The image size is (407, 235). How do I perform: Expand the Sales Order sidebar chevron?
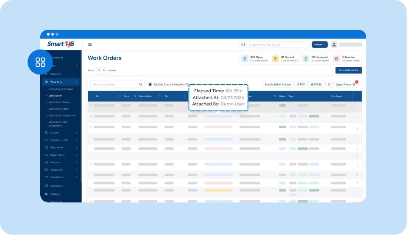(x=77, y=148)
